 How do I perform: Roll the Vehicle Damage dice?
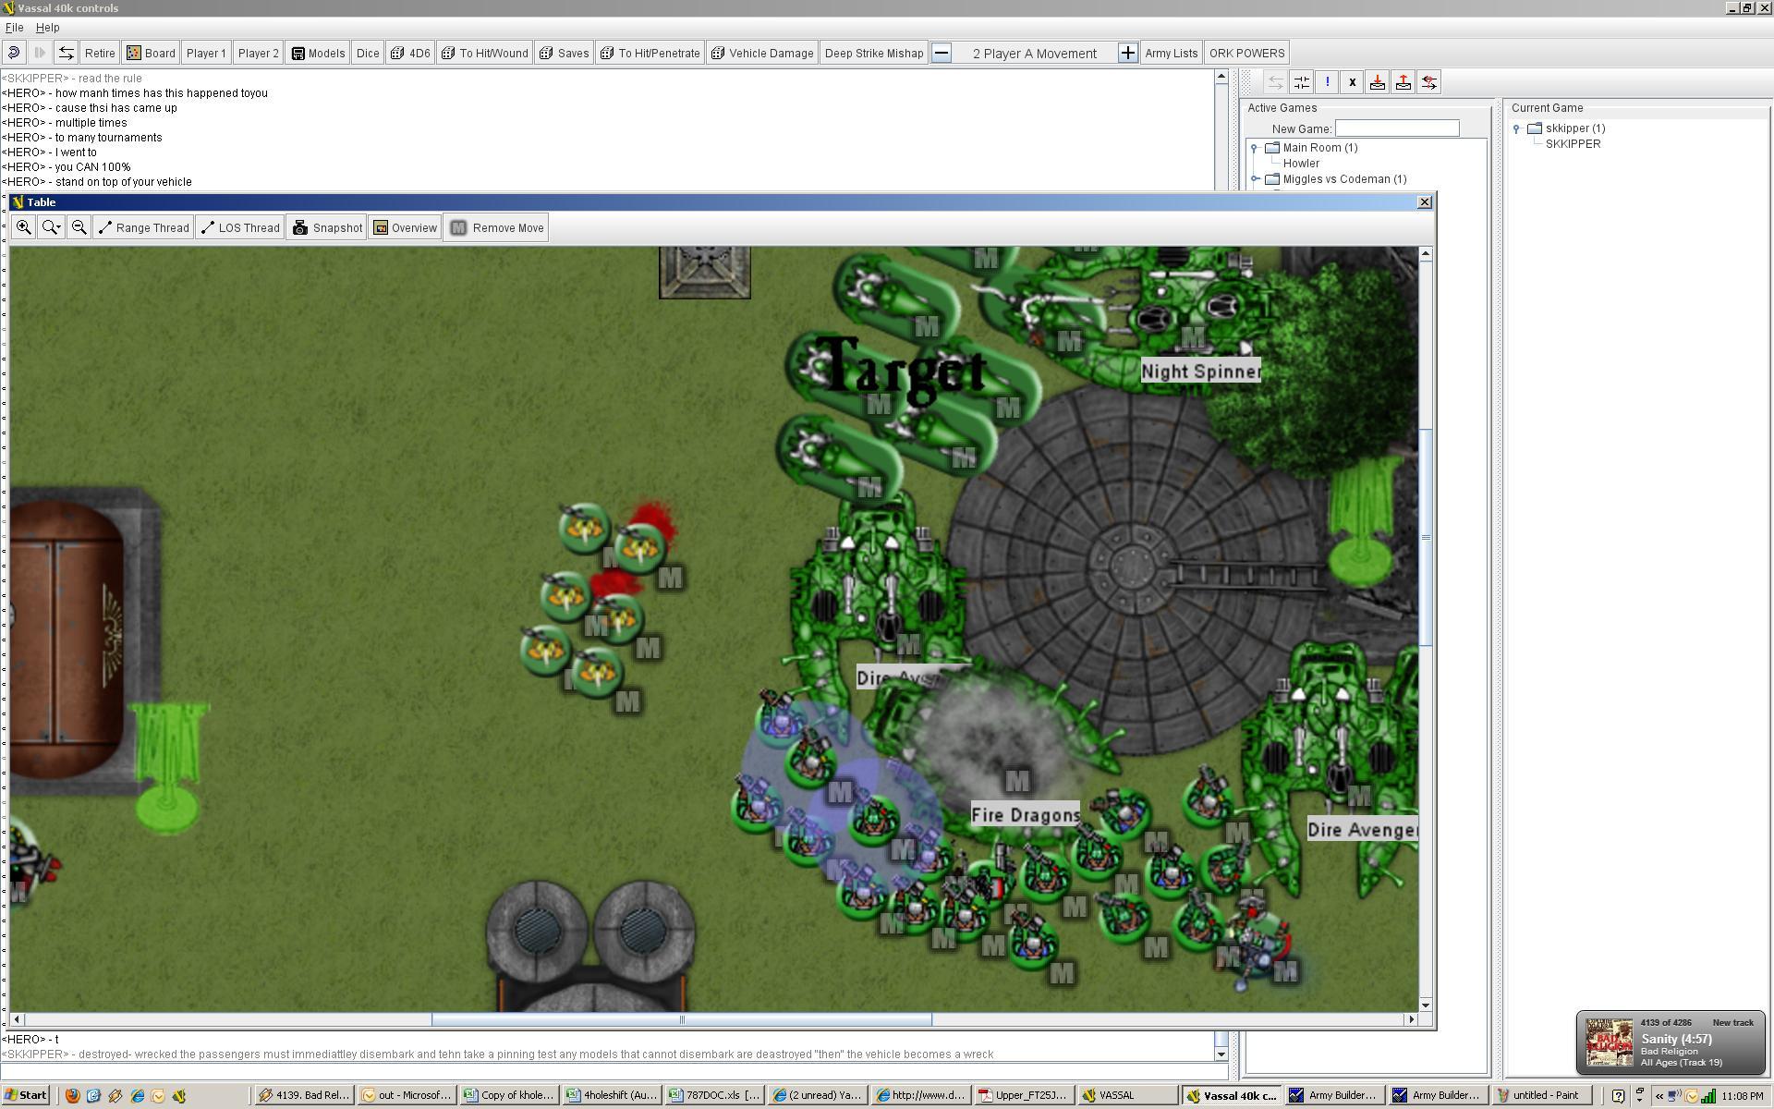762,53
